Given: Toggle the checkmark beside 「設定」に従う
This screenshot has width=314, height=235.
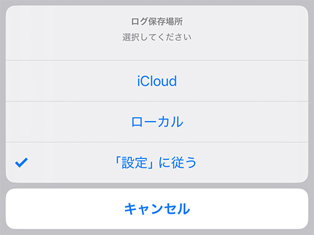Looking at the screenshot, I should click(21, 162).
